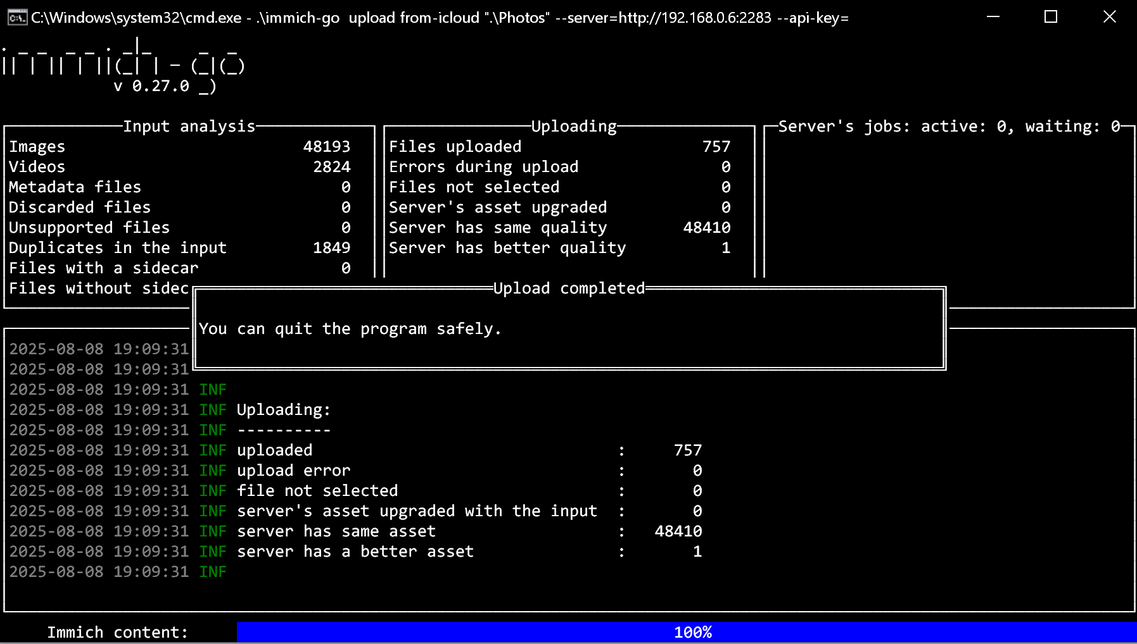The width and height of the screenshot is (1137, 644).
Task: Select the Files uploaded value 757
Action: [x=716, y=147]
